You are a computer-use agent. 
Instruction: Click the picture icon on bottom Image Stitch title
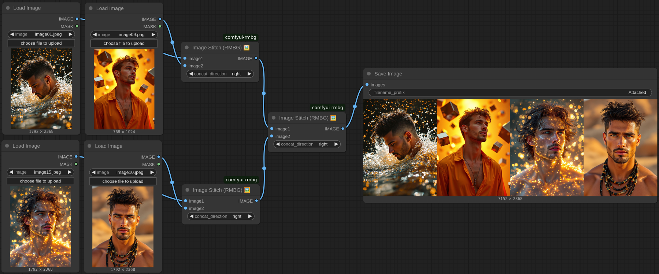tap(247, 190)
